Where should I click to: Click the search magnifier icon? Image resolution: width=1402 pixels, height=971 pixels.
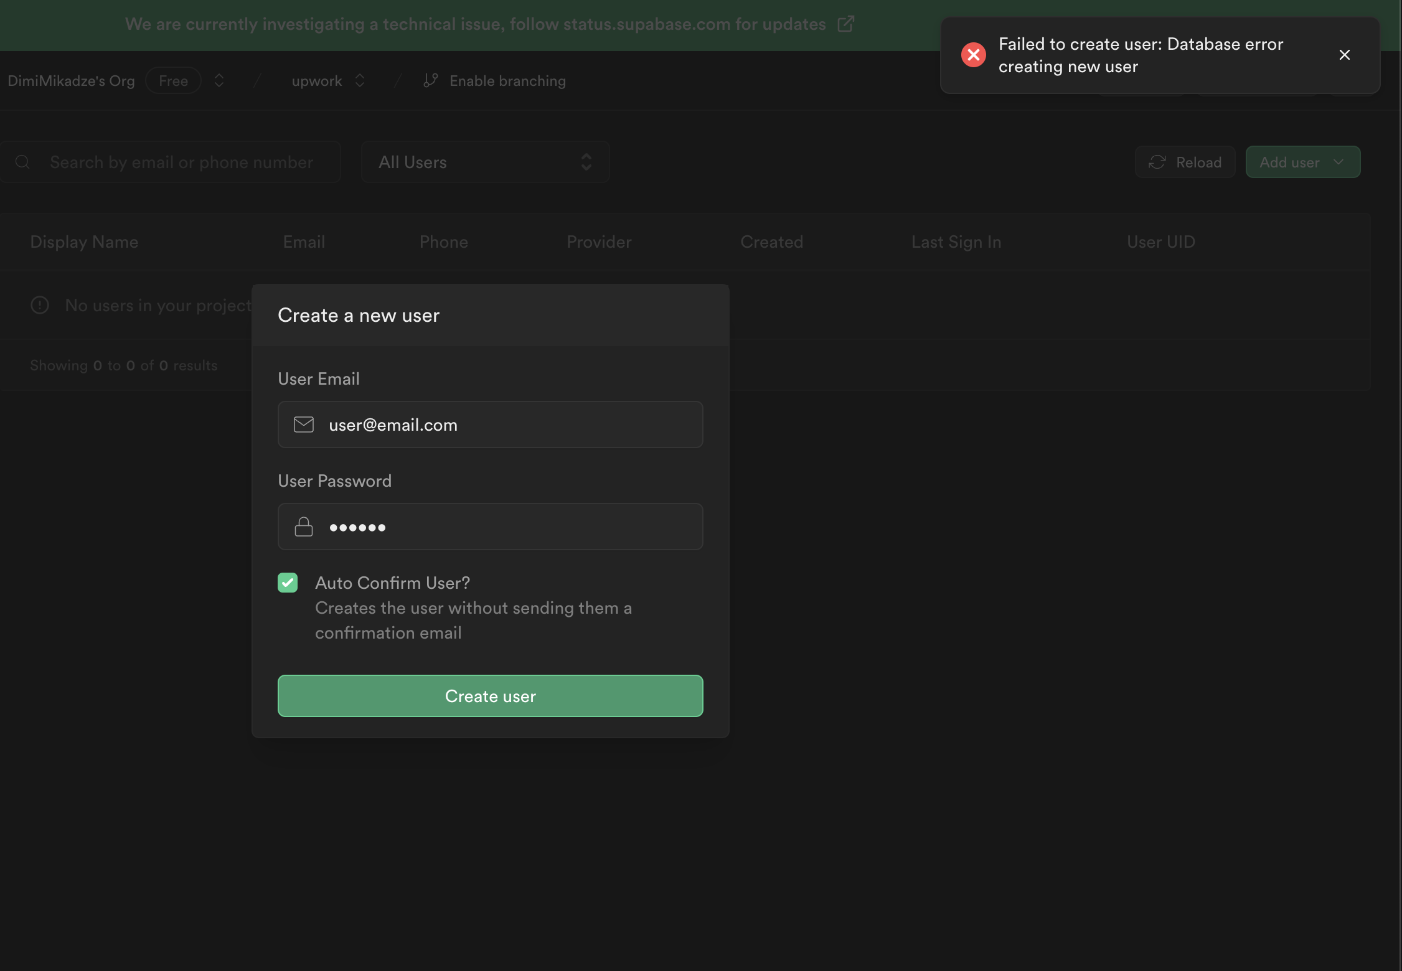(x=23, y=162)
